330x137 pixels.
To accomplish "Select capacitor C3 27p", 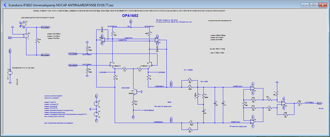I will click(102, 30).
